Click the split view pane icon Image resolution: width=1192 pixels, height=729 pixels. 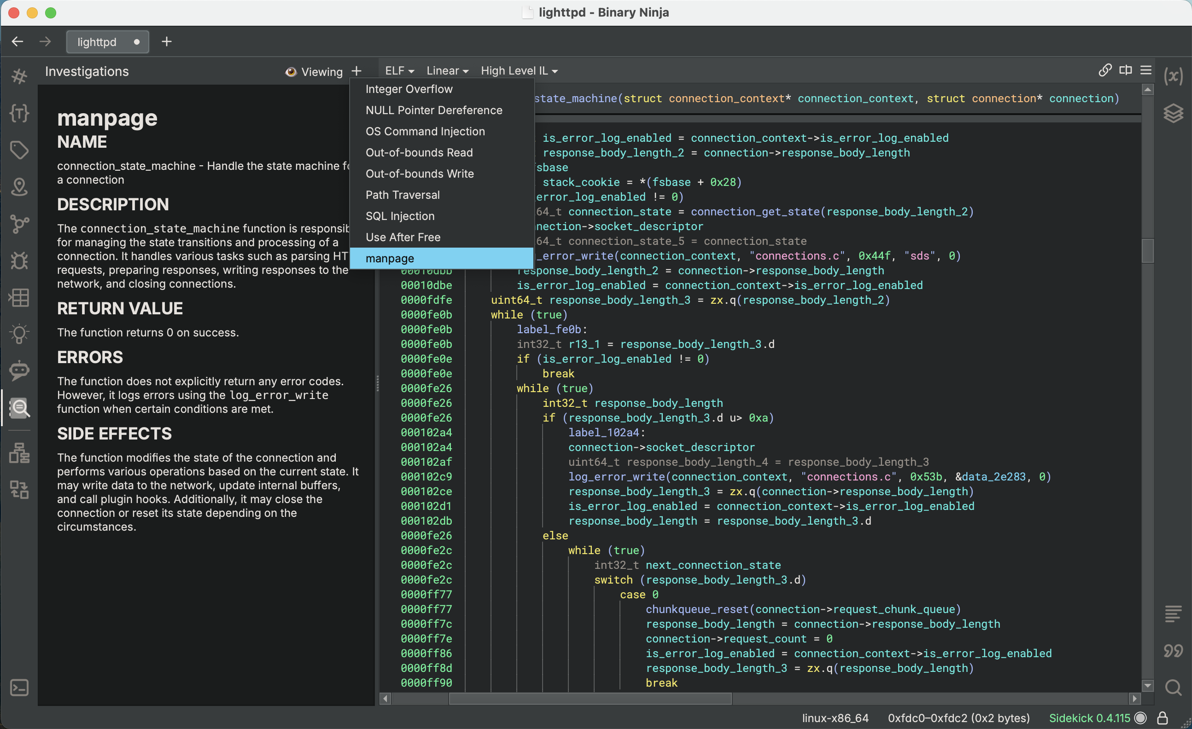(1125, 70)
